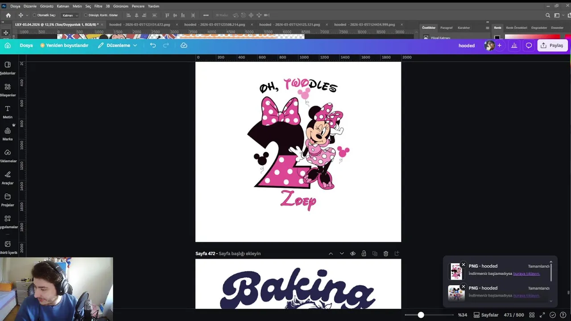Open Canva home icon
571x321 pixels.
coord(8,45)
